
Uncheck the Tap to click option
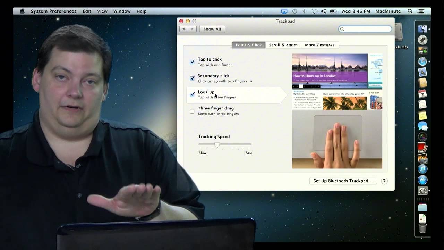point(192,62)
